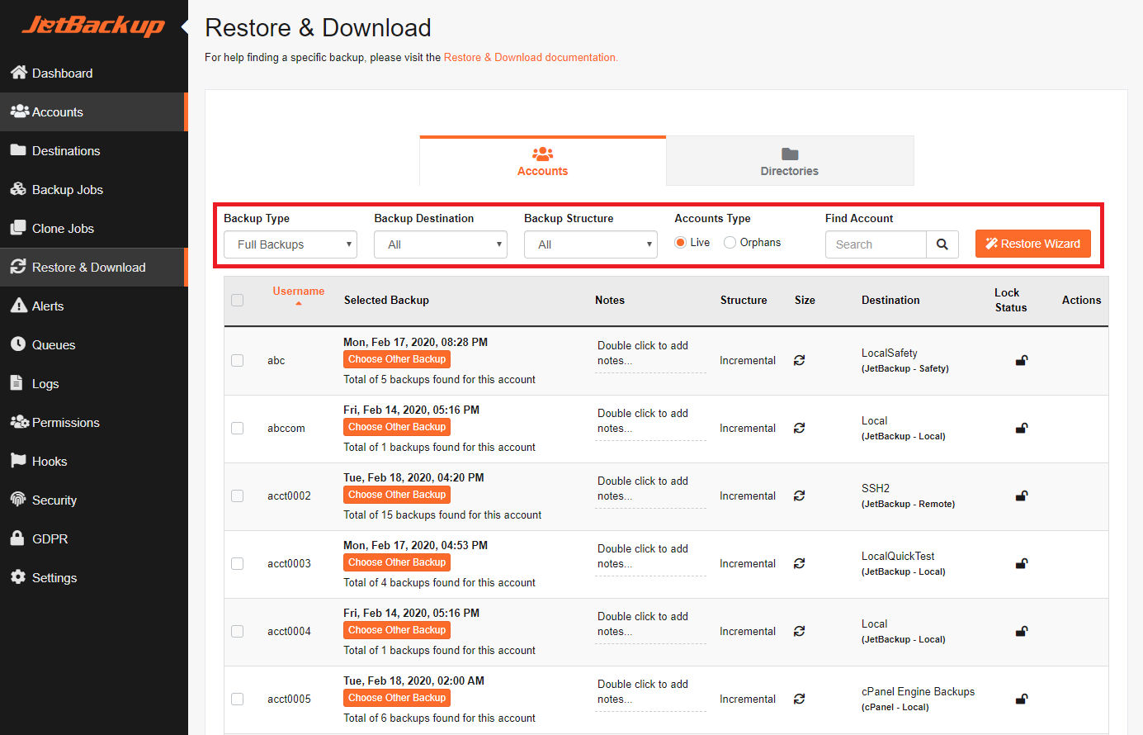Click the size refresh icon for acct0003

(x=800, y=563)
